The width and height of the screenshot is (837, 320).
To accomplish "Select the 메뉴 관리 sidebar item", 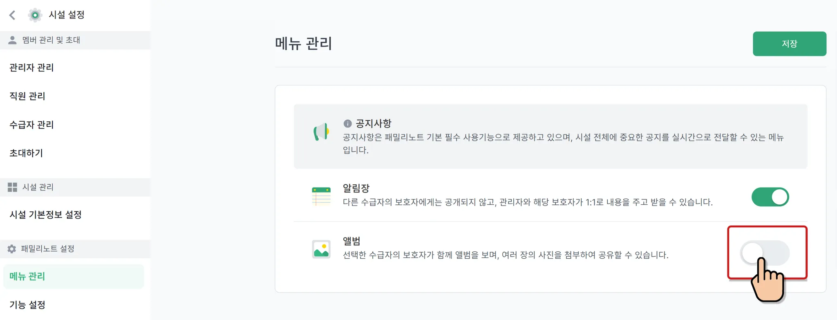I will 74,276.
